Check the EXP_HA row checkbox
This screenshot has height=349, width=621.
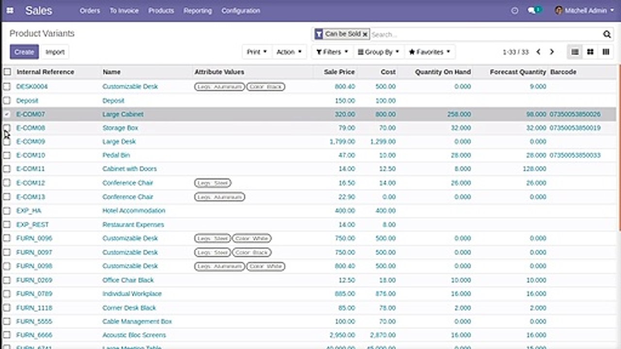pos(7,211)
